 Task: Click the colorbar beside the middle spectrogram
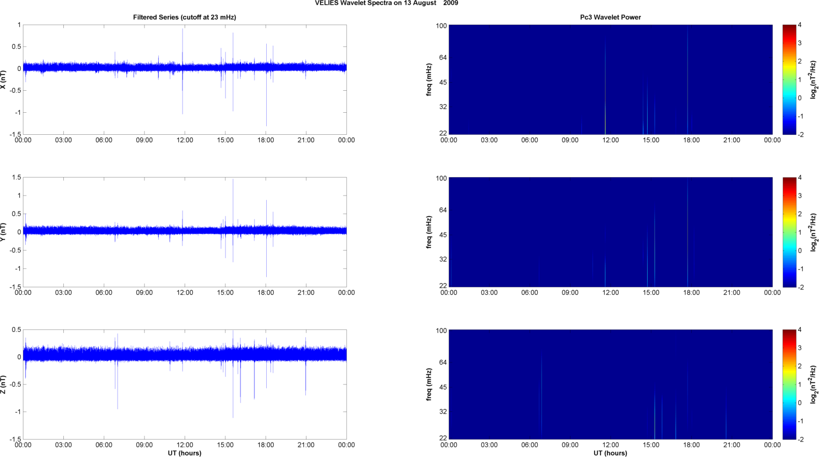(x=789, y=232)
